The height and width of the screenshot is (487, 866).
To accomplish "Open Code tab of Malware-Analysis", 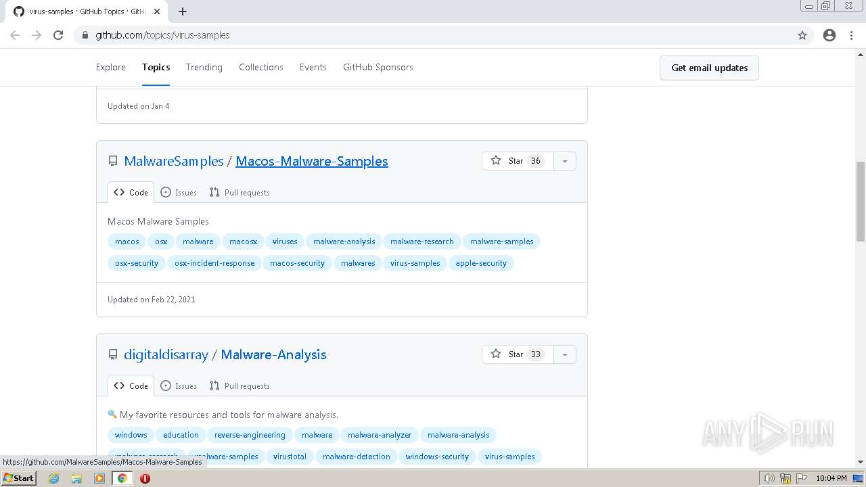I will (131, 386).
